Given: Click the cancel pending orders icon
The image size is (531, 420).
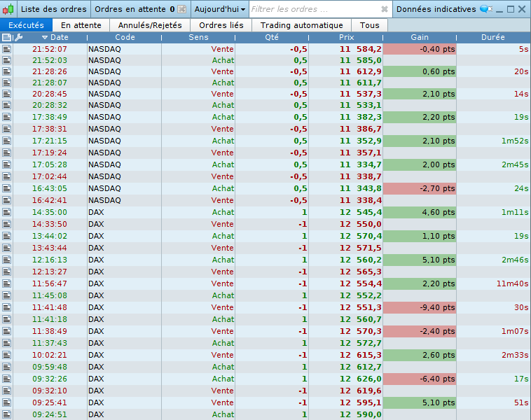Looking at the screenshot, I should click(x=182, y=10).
